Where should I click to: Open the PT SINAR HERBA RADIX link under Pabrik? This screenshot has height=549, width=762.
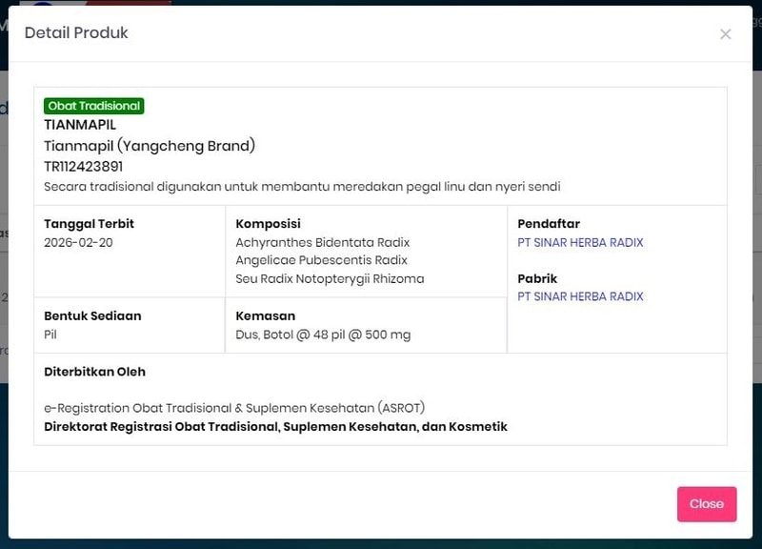[x=580, y=296]
